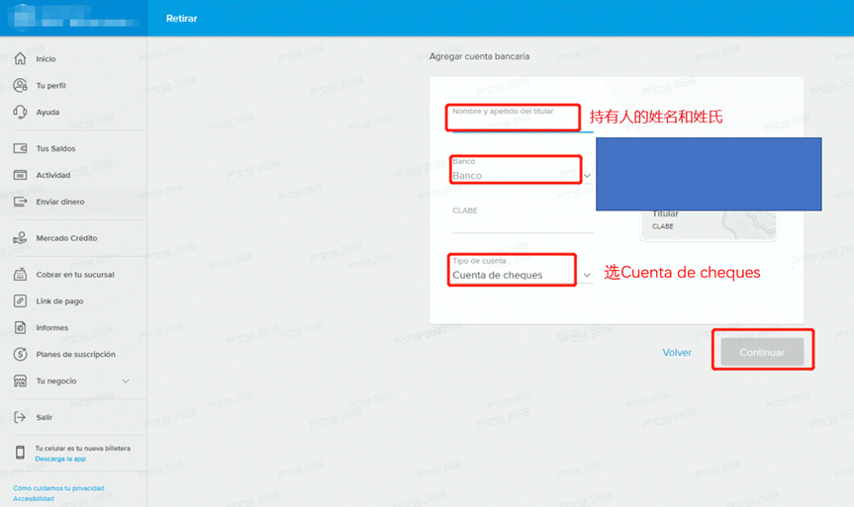Click the Mercado Crédito hand icon
The image size is (854, 507).
point(20,238)
